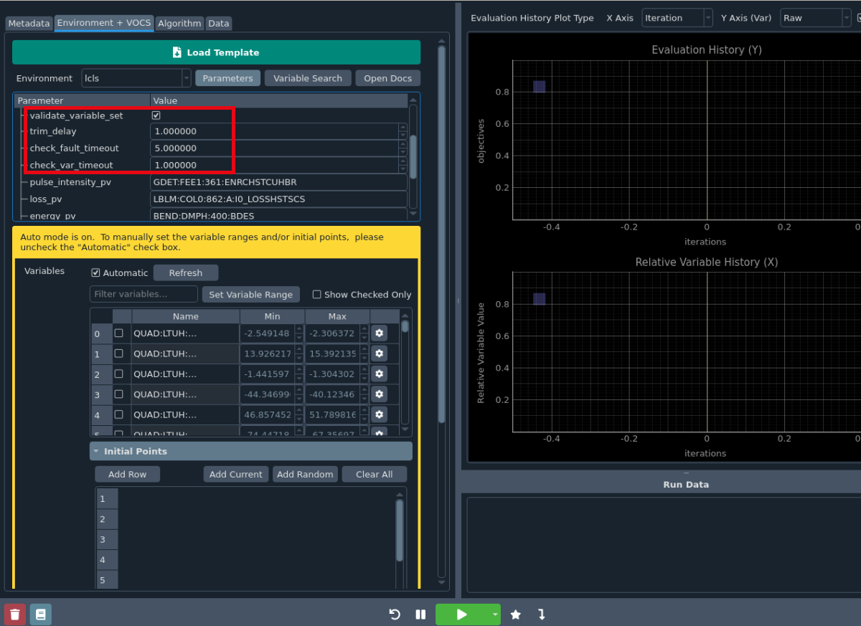Open the X Axis Iteration dropdown
This screenshot has height=626, width=861.
pyautogui.click(x=677, y=18)
